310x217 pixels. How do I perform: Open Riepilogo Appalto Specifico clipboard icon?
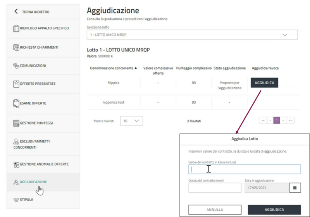pyautogui.click(x=16, y=29)
